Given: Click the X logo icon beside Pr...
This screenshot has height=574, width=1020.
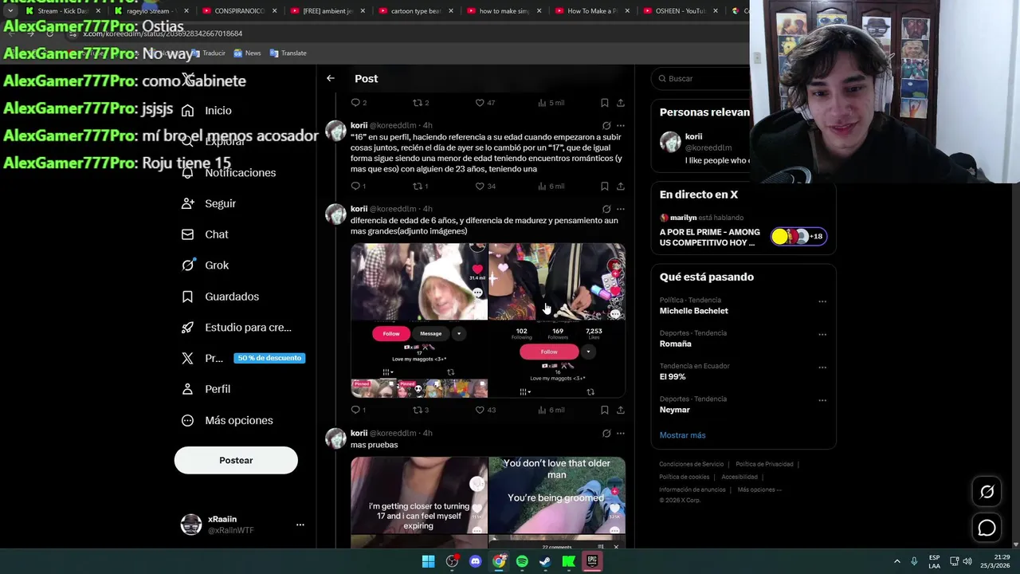Looking at the screenshot, I should (187, 358).
